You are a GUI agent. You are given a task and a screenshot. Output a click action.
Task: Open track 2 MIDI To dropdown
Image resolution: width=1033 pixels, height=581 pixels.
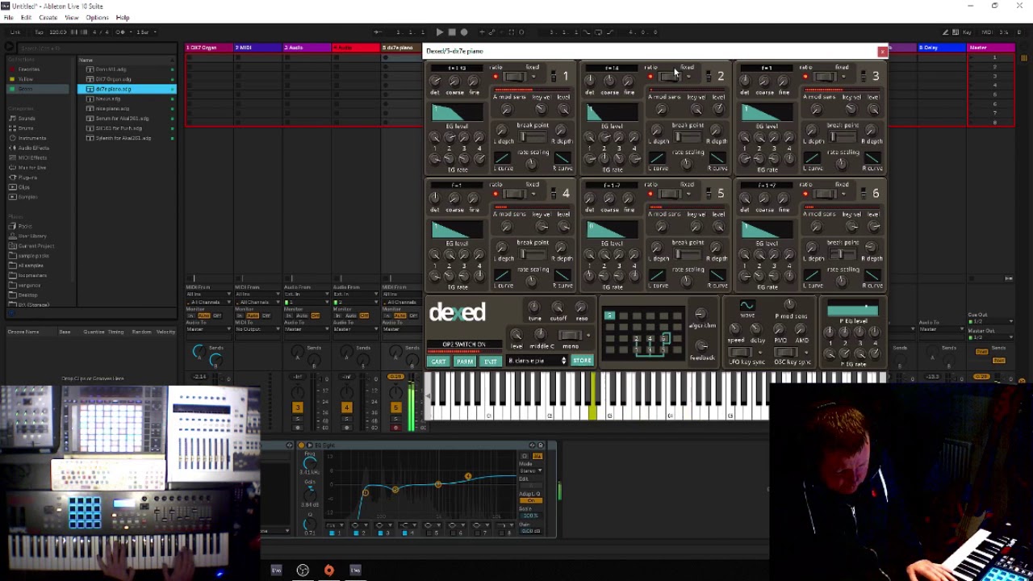point(256,329)
